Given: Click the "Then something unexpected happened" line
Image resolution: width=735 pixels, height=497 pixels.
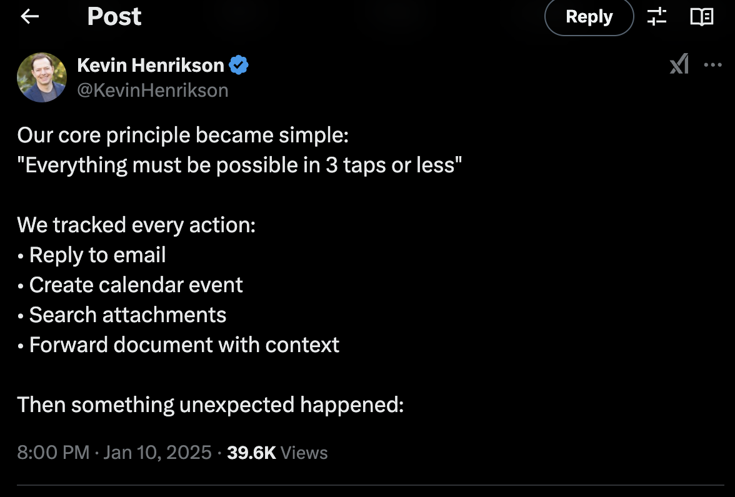Looking at the screenshot, I should coord(210,405).
